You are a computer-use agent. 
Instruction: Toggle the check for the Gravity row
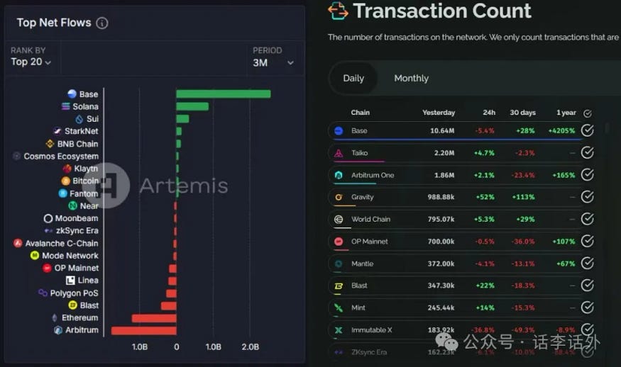point(588,196)
